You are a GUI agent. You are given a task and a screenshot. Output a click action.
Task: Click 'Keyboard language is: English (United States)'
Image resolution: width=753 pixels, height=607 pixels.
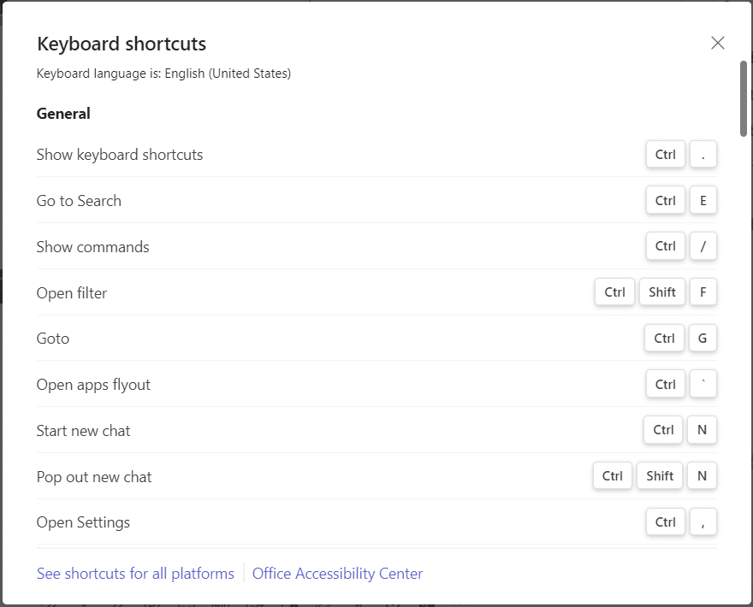pos(163,74)
